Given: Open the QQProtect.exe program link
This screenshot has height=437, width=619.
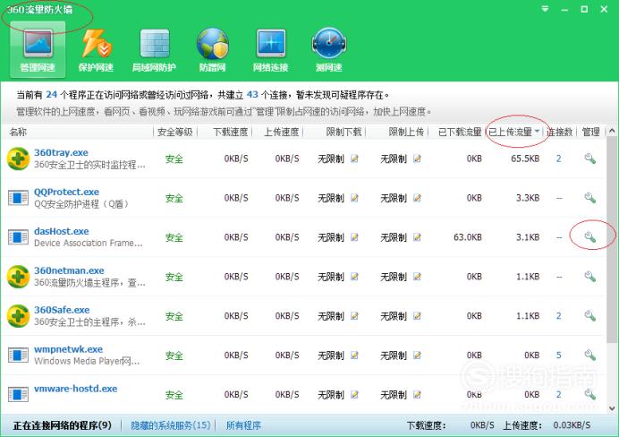Looking at the screenshot, I should [x=66, y=192].
